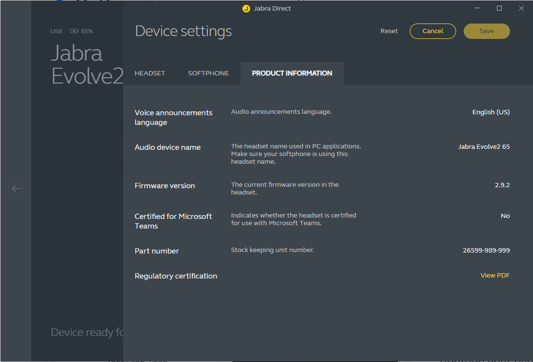Minimize the Jabra Direct window
Viewport: 533px width, 362px height.
pos(477,8)
